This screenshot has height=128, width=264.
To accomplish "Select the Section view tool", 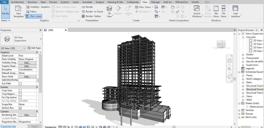I will (x=118, y=10).
